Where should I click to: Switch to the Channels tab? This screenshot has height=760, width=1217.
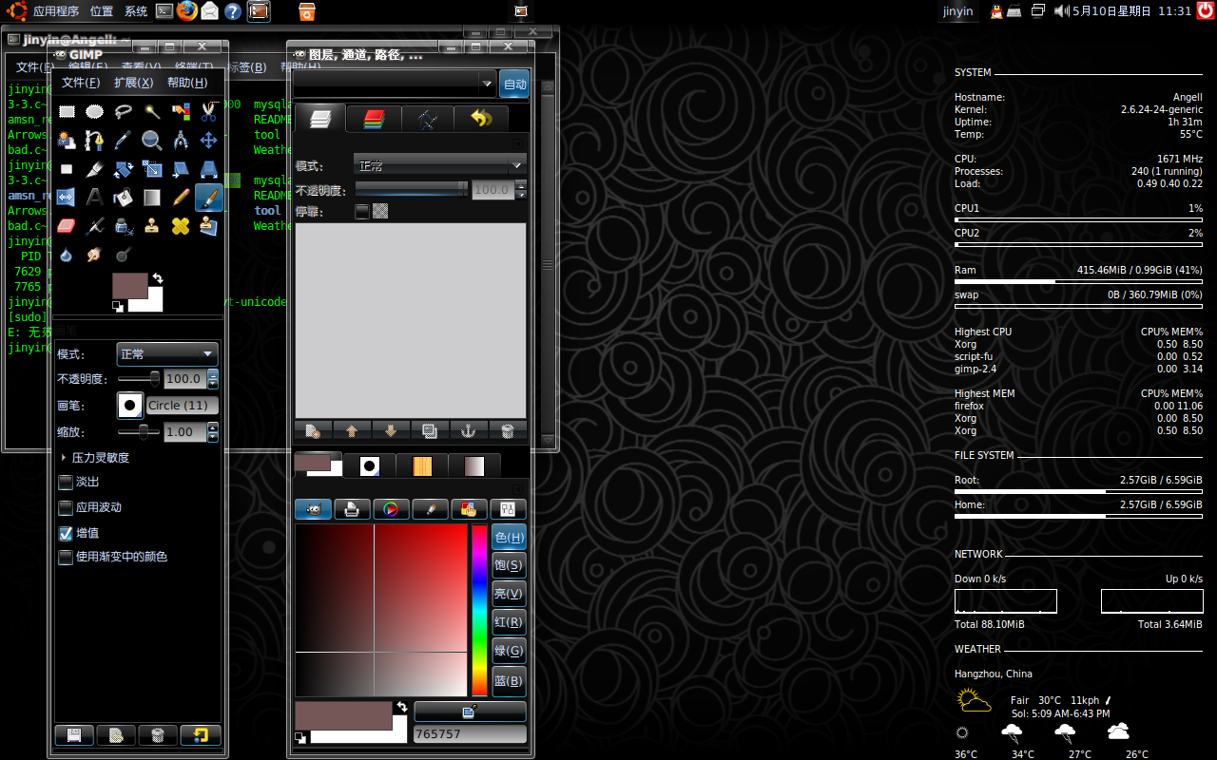(373, 119)
